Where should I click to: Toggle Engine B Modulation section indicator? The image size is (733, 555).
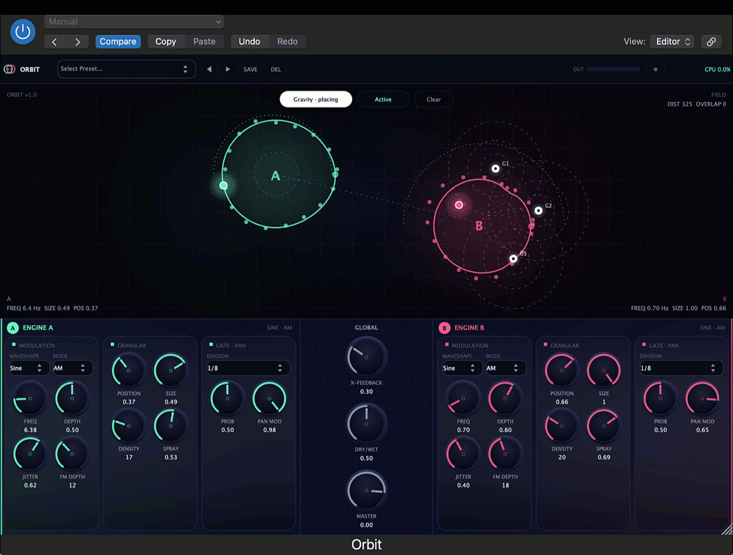pyautogui.click(x=447, y=344)
